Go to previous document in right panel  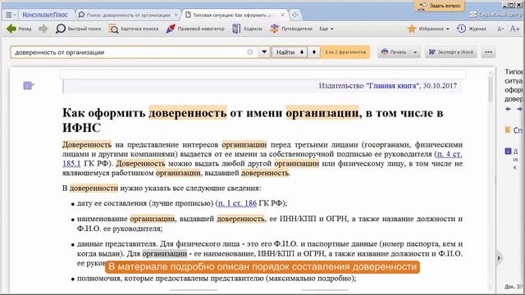(509, 109)
